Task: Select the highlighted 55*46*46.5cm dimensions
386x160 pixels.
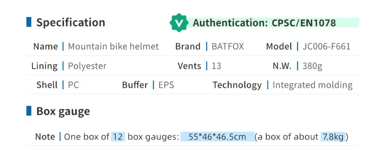Action: pyautogui.click(x=217, y=136)
